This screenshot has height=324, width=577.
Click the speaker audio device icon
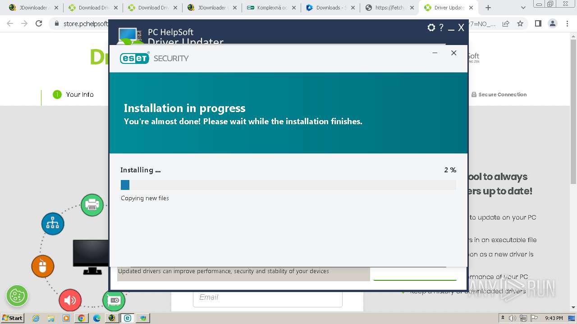click(70, 300)
